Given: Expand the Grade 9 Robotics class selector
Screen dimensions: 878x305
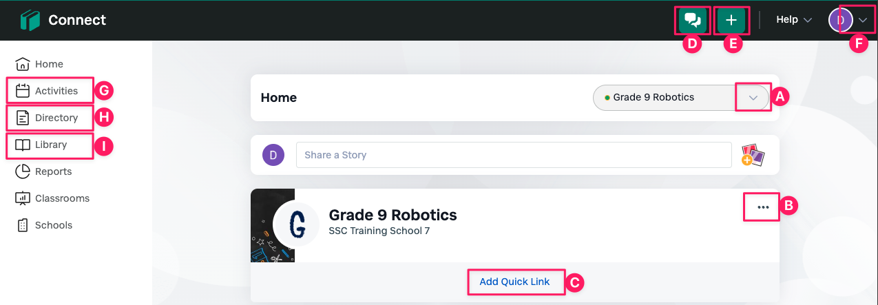Looking at the screenshot, I should (753, 98).
